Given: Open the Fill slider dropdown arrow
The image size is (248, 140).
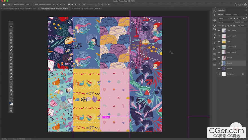Looking at the screenshot, I should pyautogui.click(x=246, y=25).
